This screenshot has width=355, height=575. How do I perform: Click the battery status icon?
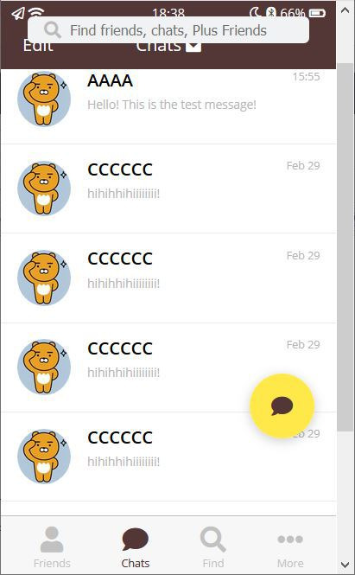(x=317, y=13)
